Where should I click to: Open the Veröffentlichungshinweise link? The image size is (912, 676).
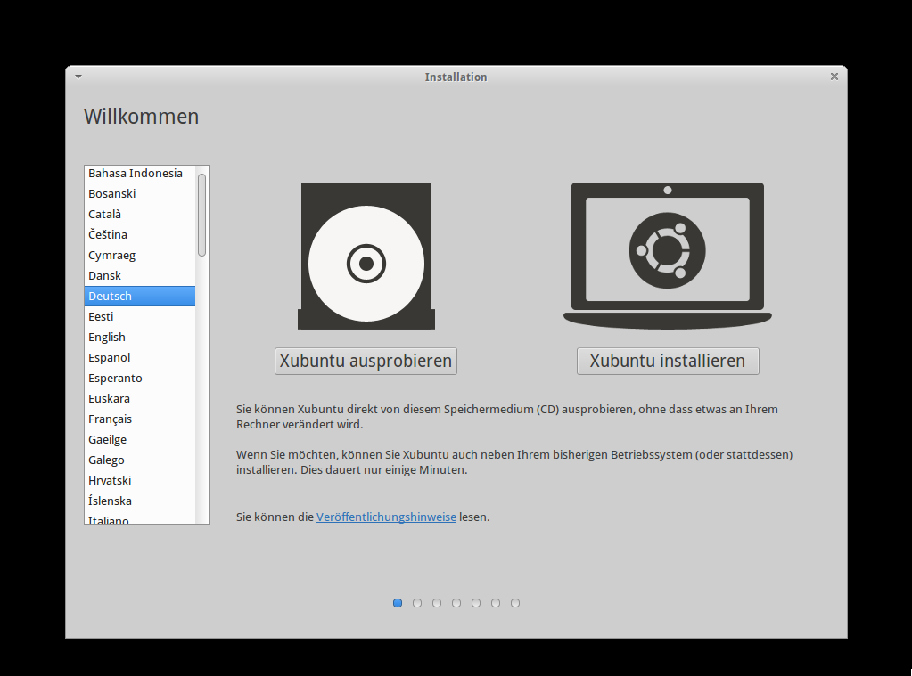386,517
